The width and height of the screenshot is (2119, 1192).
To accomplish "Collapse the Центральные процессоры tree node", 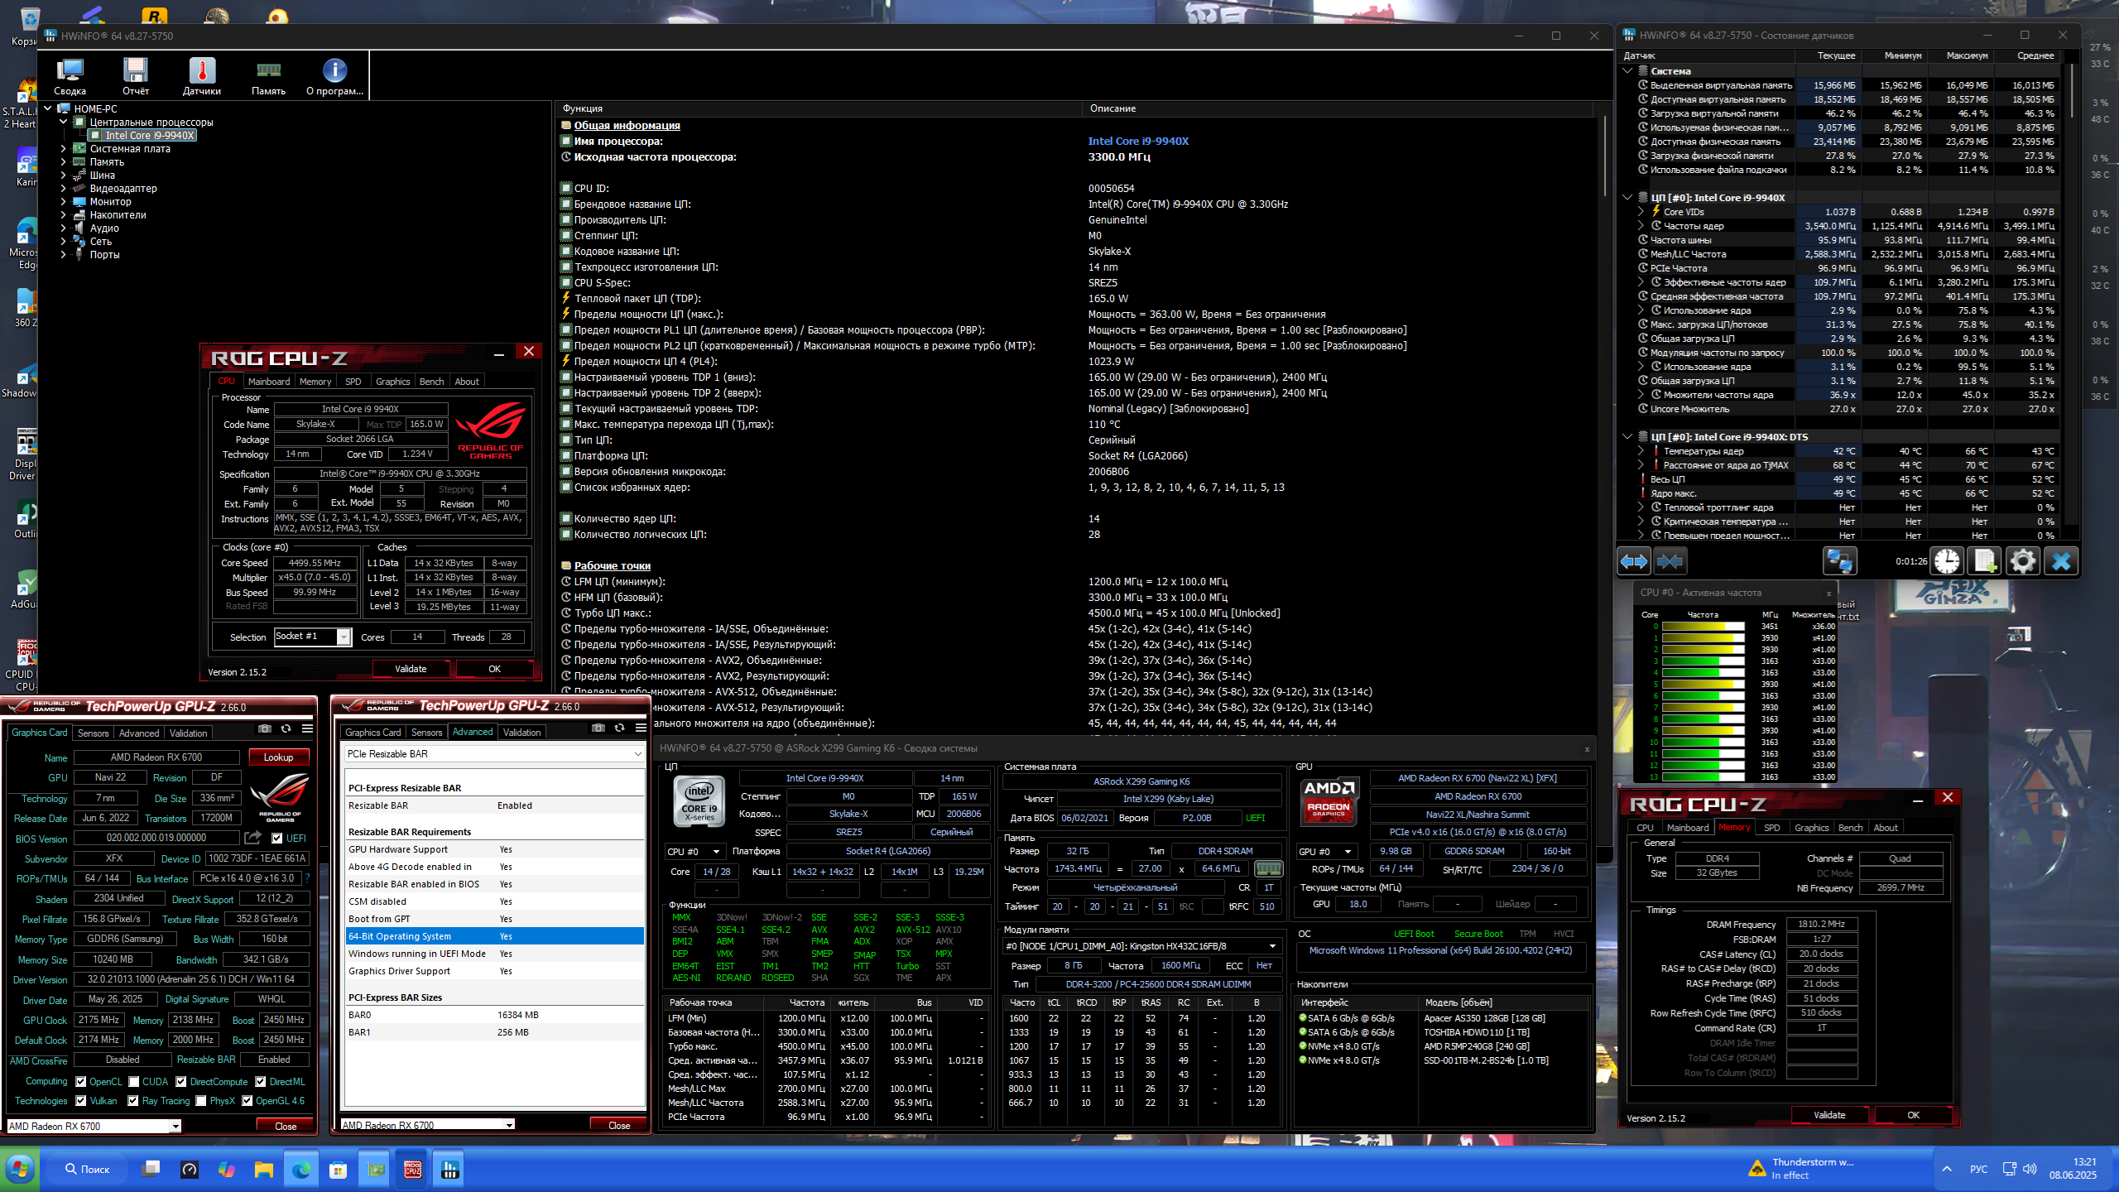I will [64, 122].
